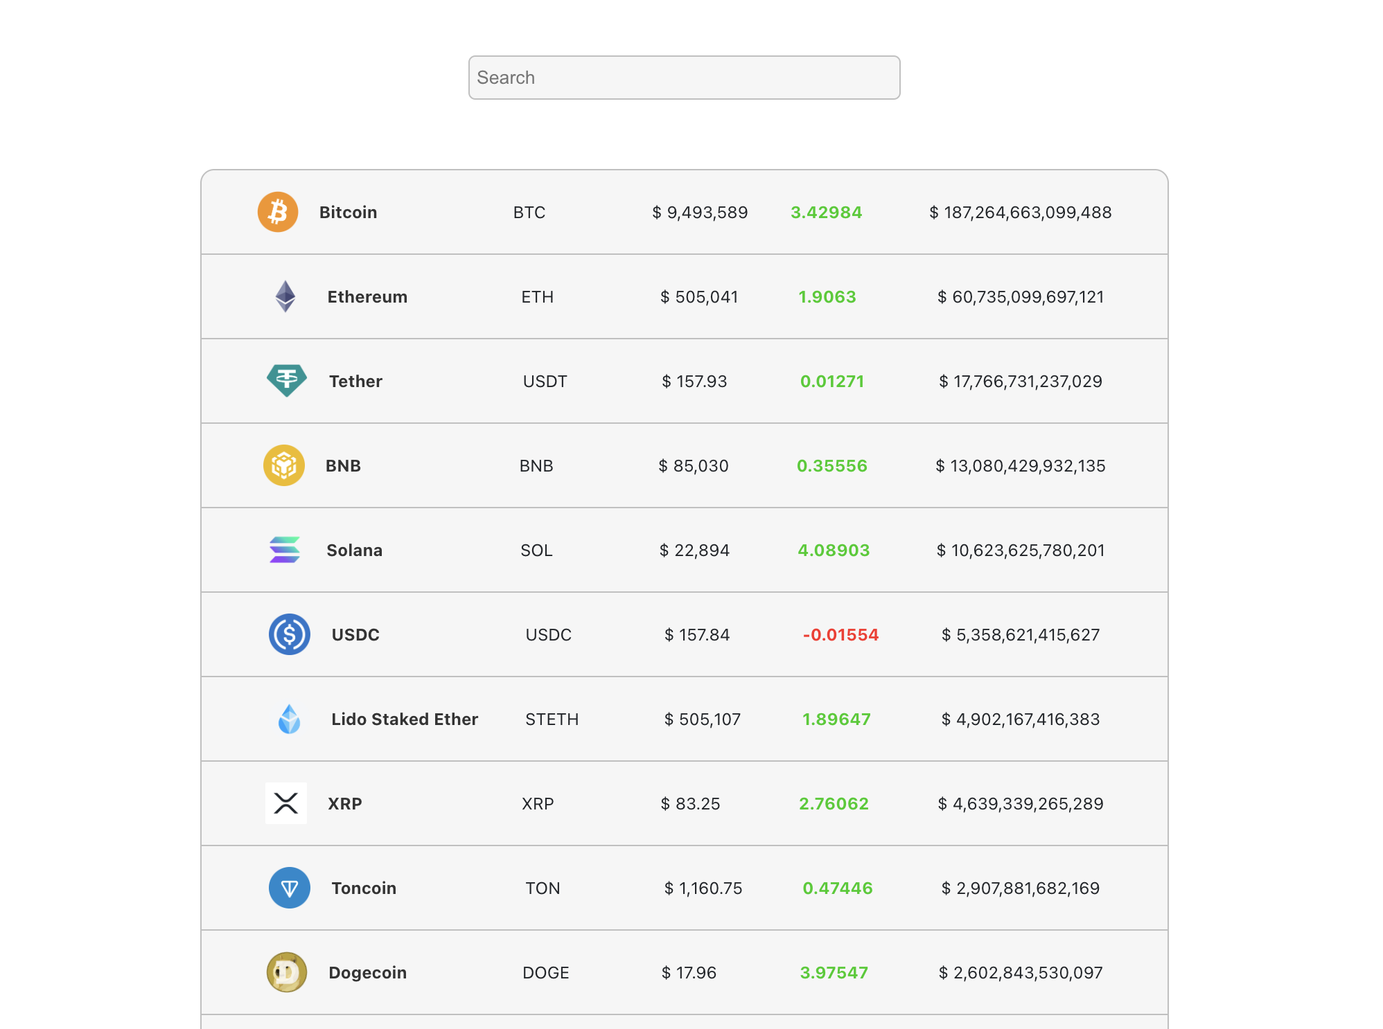Click the Tether logo icon
This screenshot has width=1383, height=1029.
pyautogui.click(x=287, y=381)
